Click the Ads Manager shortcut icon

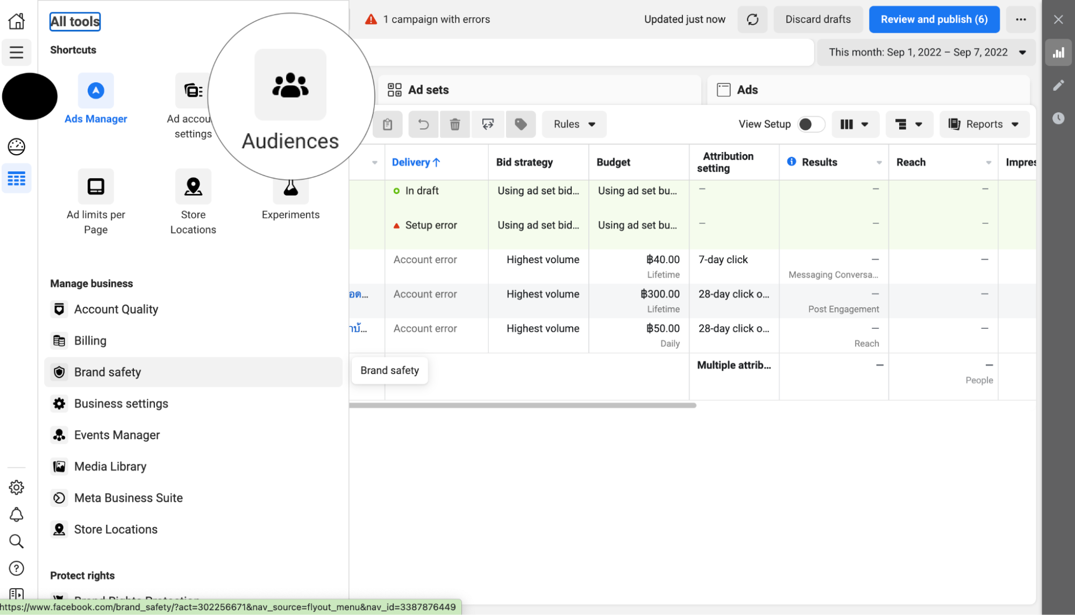[x=96, y=91]
